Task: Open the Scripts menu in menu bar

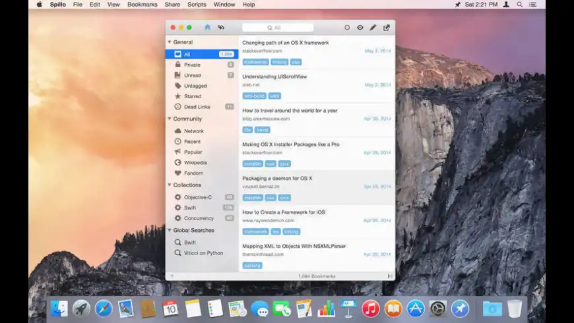Action: coord(197,5)
